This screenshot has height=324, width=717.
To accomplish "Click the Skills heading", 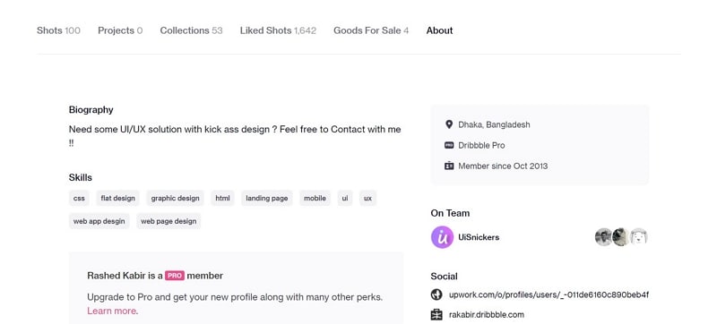I will (81, 177).
